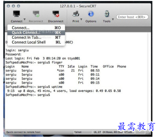Click the Connect monitor icon
Viewport: 158px width, 137px height.
[x=17, y=14]
